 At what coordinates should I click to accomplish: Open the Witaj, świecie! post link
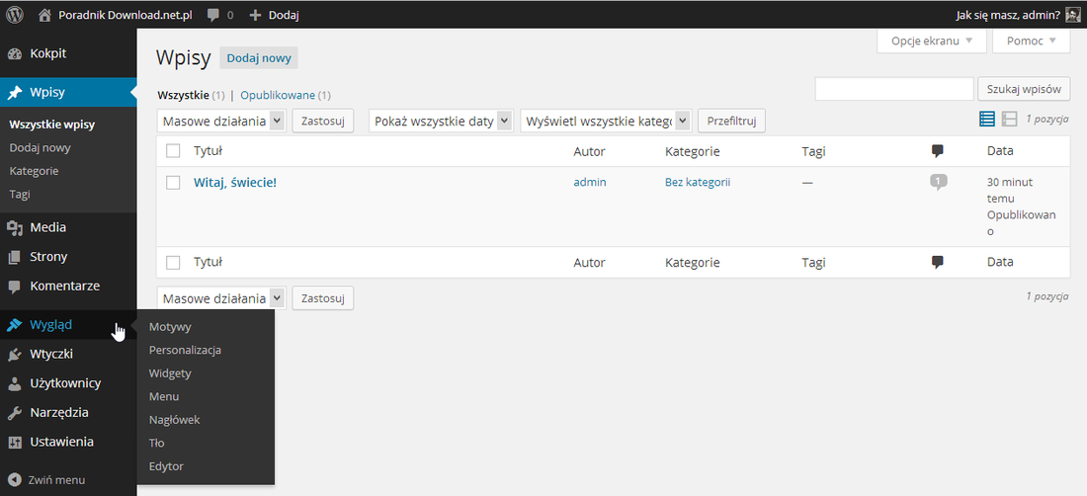coord(235,182)
